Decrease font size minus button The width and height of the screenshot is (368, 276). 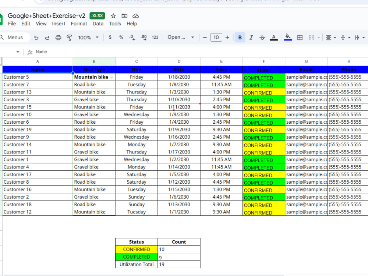coord(205,37)
